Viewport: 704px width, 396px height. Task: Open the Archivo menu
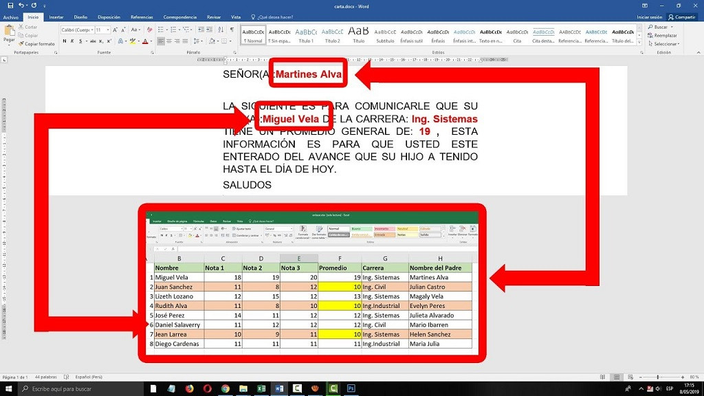tap(10, 18)
